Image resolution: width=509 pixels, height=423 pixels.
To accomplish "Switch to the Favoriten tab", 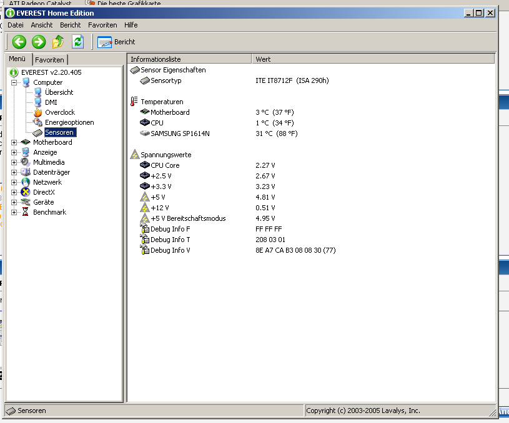I will pos(50,60).
